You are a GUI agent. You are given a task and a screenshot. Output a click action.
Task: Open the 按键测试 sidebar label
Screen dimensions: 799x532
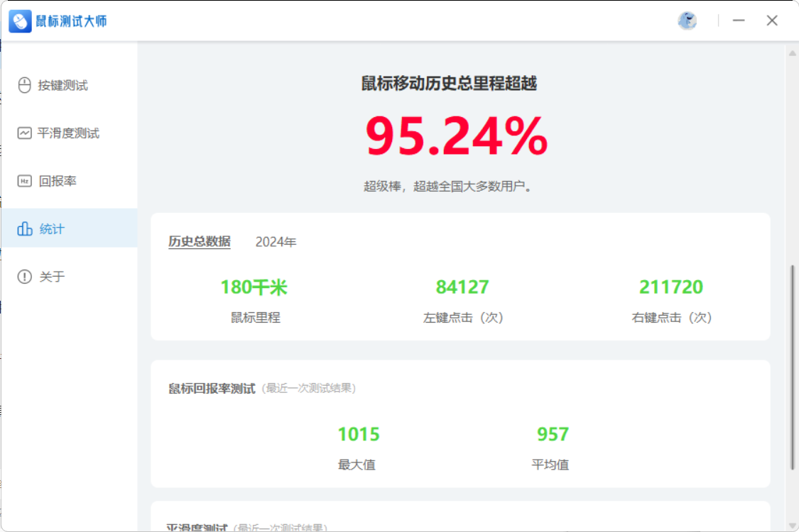tap(63, 85)
